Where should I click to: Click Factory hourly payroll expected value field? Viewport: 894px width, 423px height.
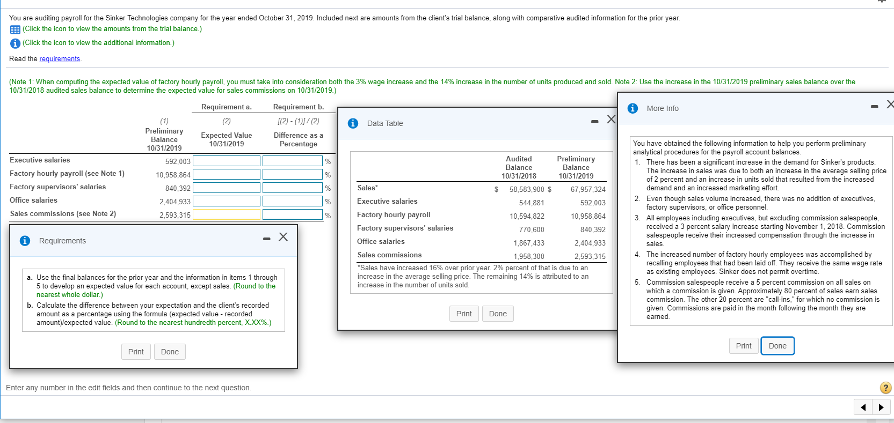[227, 174]
